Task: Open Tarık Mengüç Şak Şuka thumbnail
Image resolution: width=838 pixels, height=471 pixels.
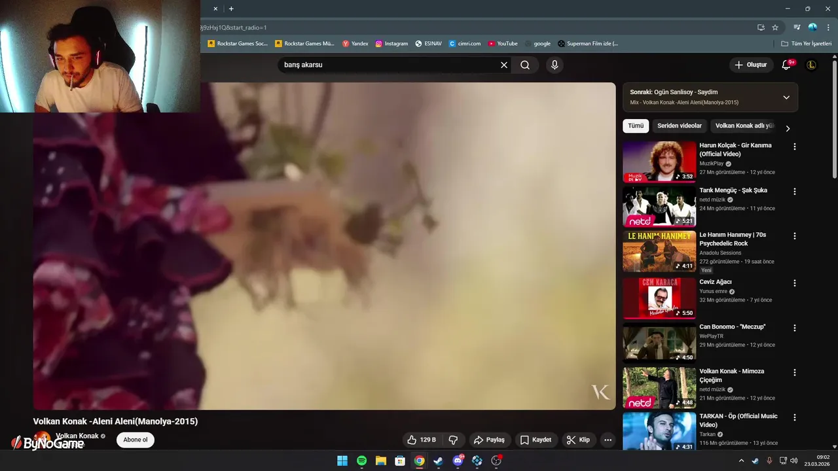Action: 659,206
